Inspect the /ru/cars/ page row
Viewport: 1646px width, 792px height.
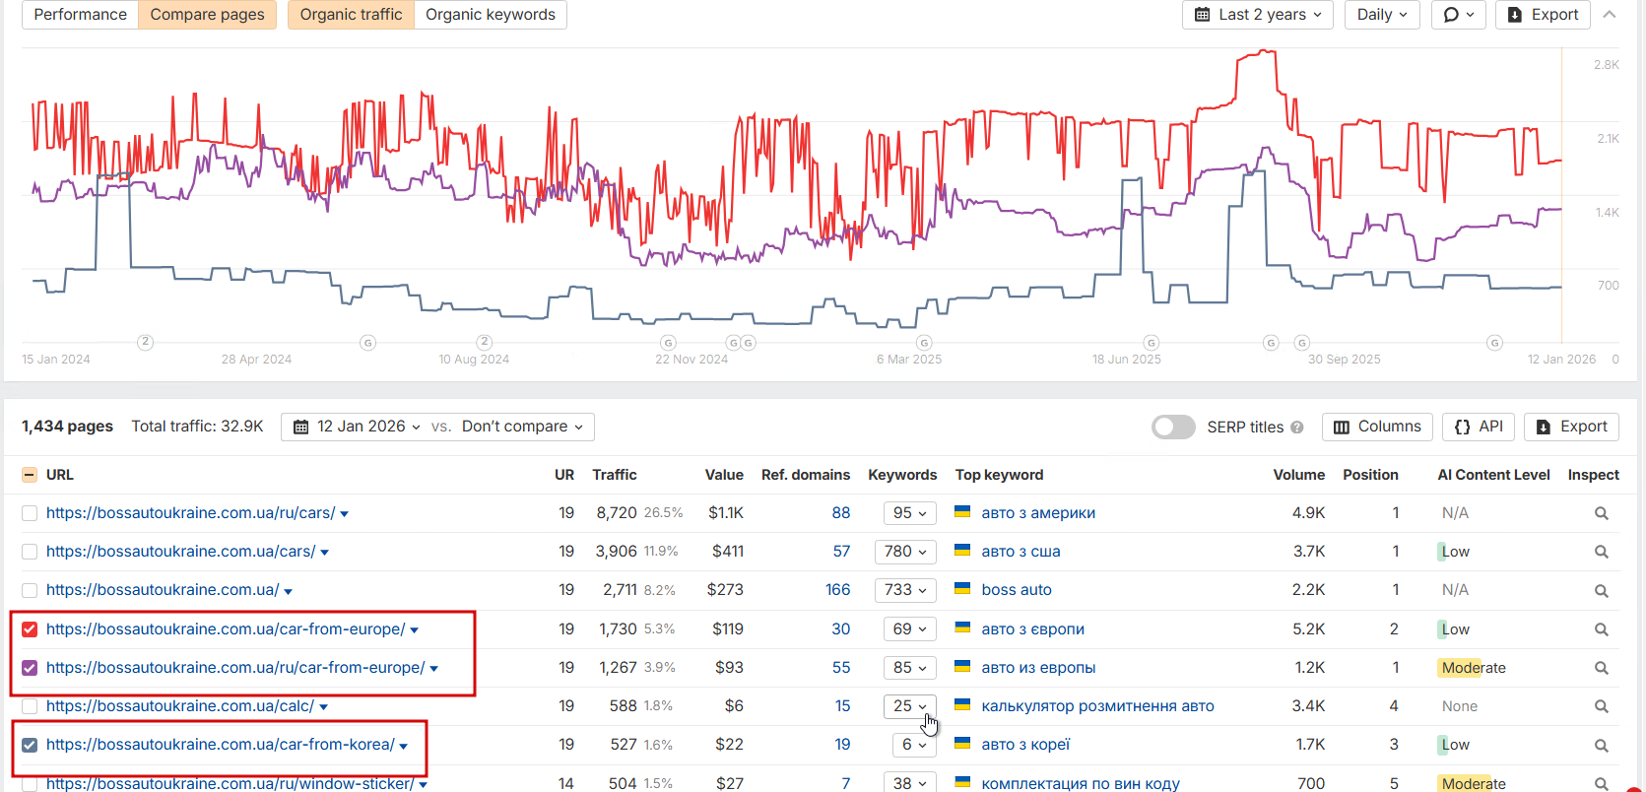click(1601, 513)
